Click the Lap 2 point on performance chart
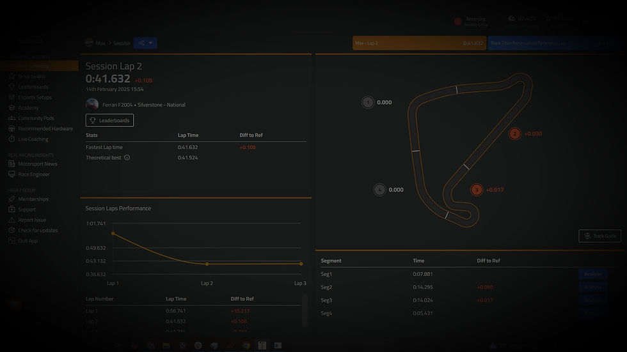 207,264
